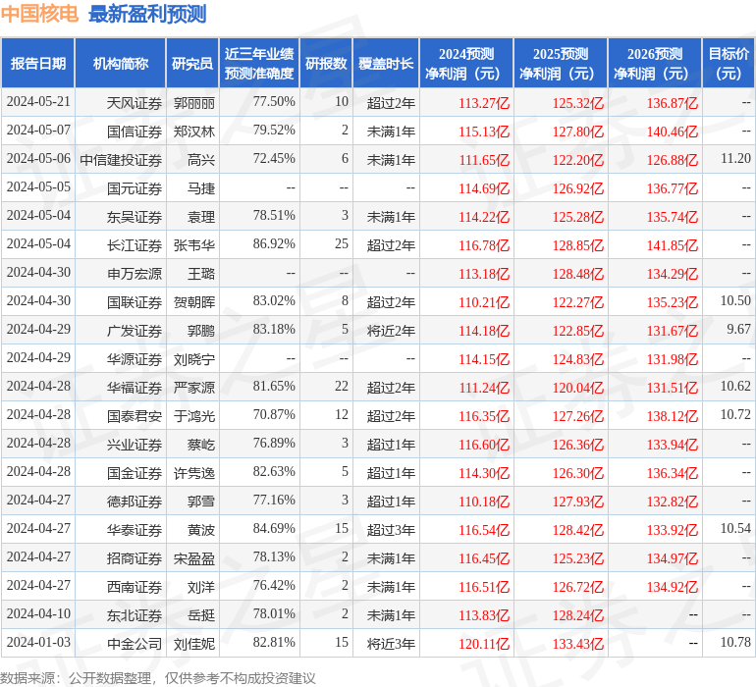The image size is (756, 687).
Task: Click the 113.27亿 profit forecast
Action: (484, 103)
